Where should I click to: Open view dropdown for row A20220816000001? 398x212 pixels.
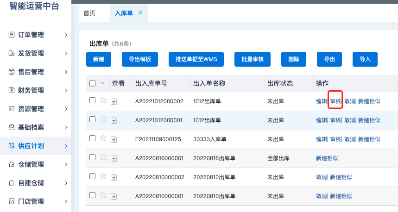(x=114, y=159)
